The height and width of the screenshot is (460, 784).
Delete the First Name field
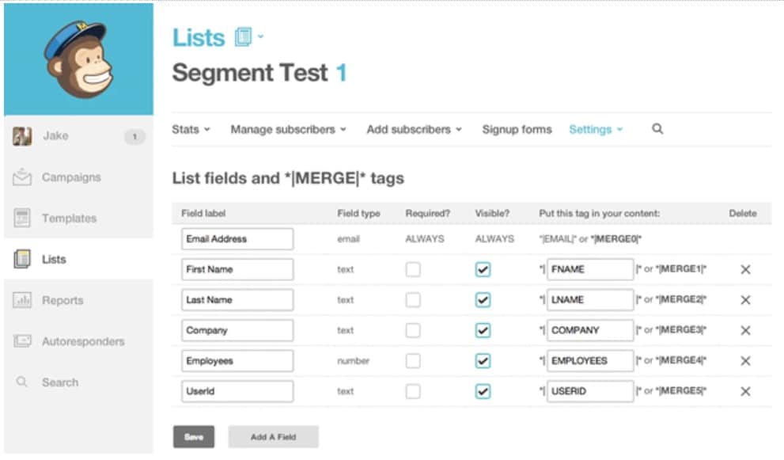(x=744, y=269)
